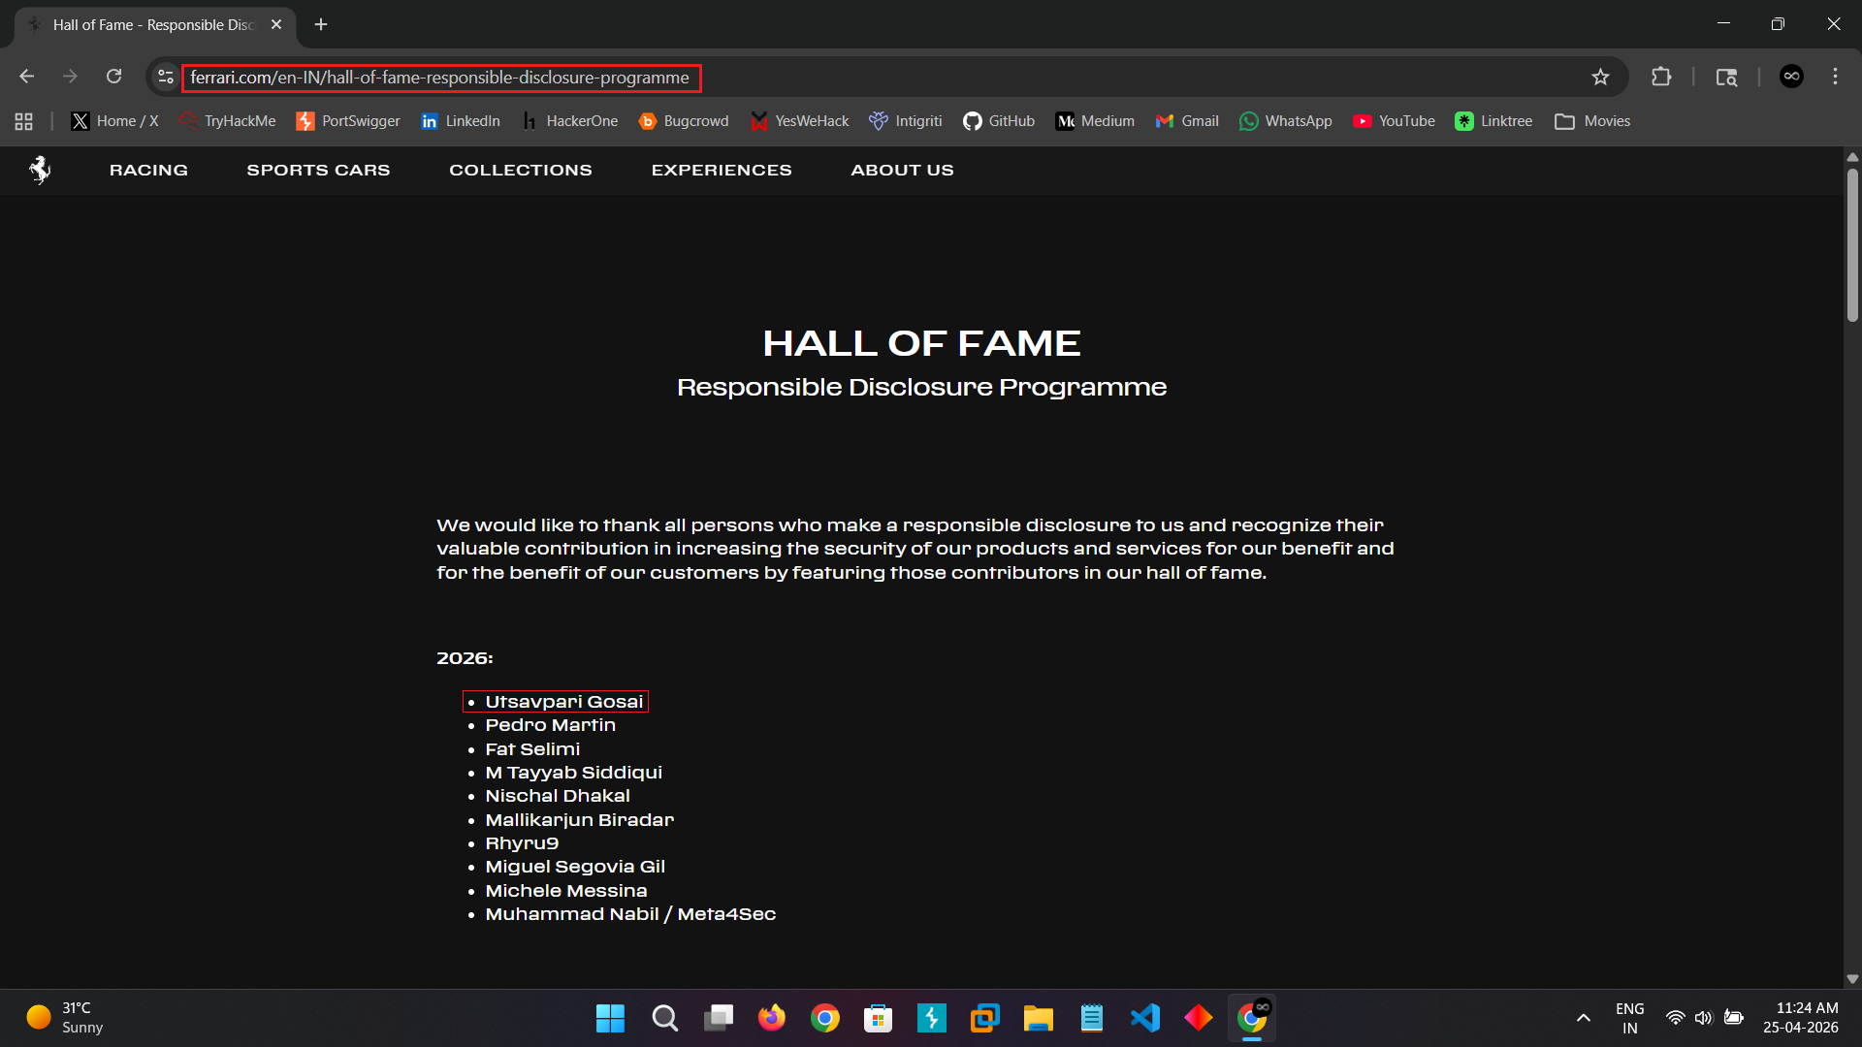The height and width of the screenshot is (1047, 1862).
Task: Click the name Utsavpari Gosai
Action: click(x=563, y=702)
